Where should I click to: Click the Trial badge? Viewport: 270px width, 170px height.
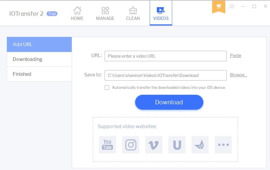pos(52,14)
